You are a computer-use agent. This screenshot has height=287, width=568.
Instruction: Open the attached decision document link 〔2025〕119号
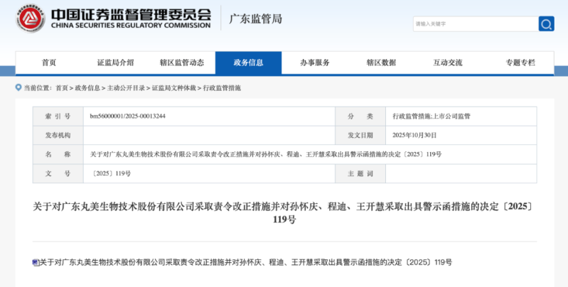[x=245, y=263]
